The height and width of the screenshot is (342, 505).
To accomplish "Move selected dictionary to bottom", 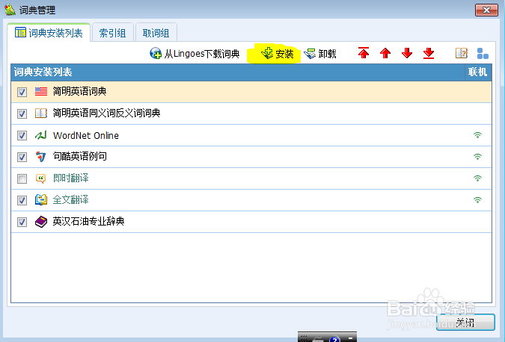I will [429, 53].
